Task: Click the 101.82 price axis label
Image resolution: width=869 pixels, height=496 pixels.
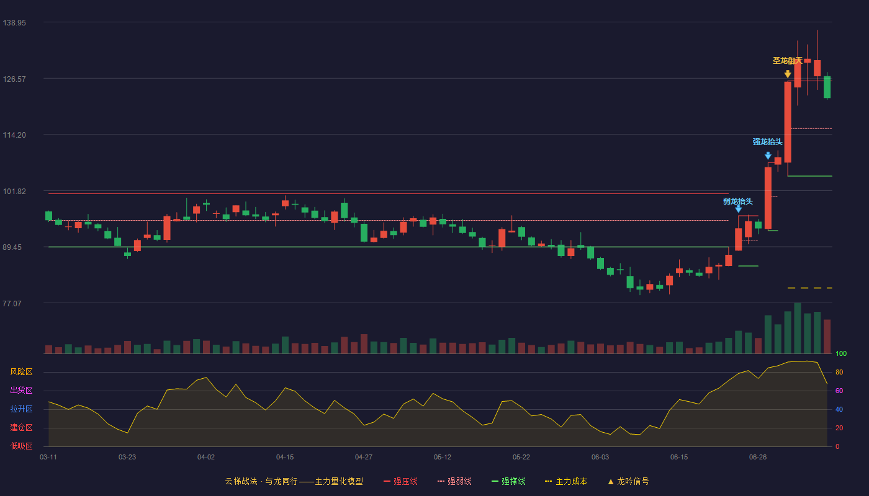Action: point(14,192)
